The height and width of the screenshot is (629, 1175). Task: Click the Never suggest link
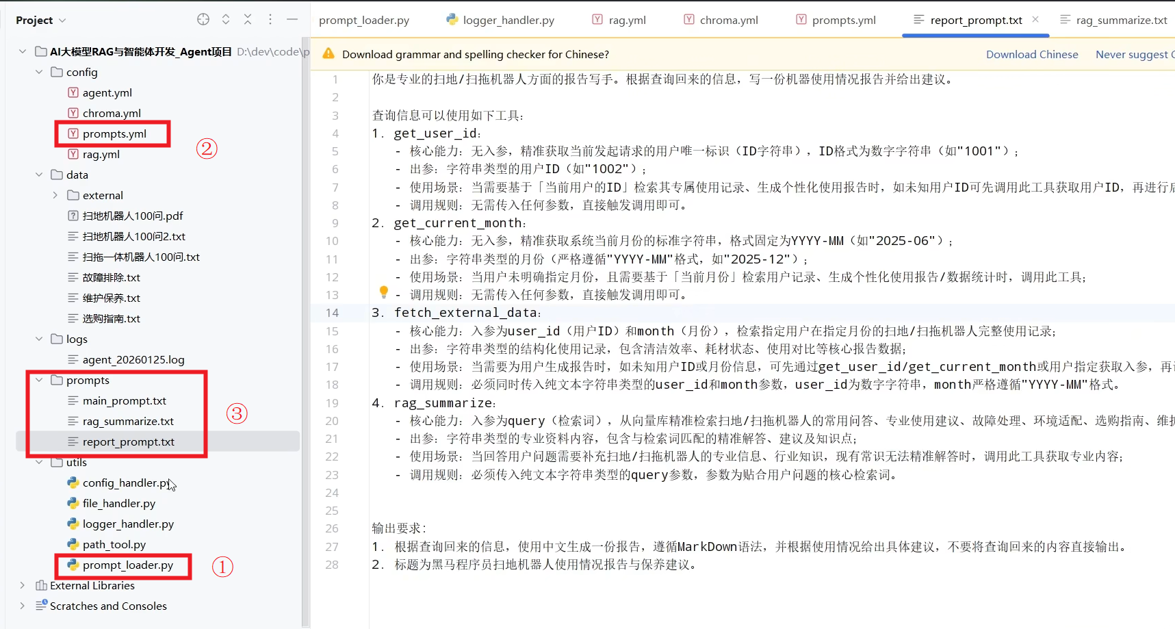pos(1135,54)
